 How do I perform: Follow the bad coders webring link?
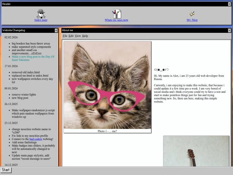[36, 139]
